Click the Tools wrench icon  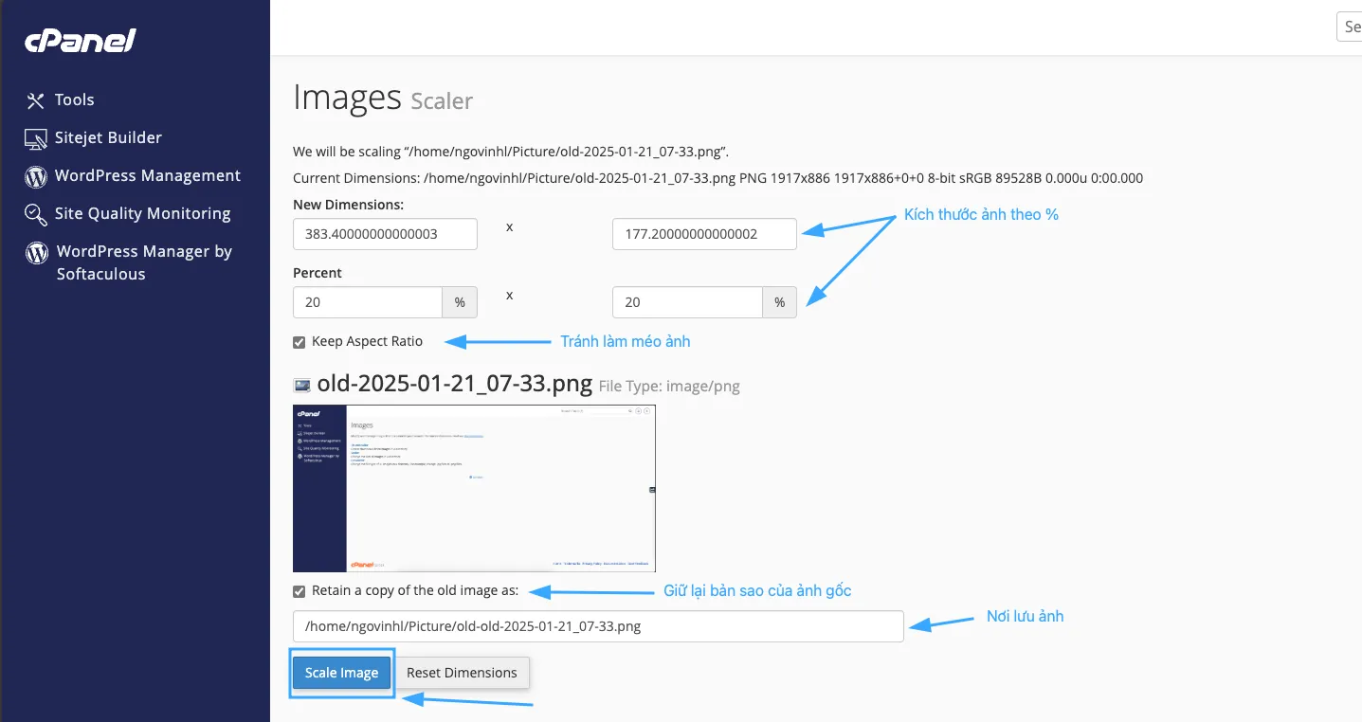pos(36,100)
